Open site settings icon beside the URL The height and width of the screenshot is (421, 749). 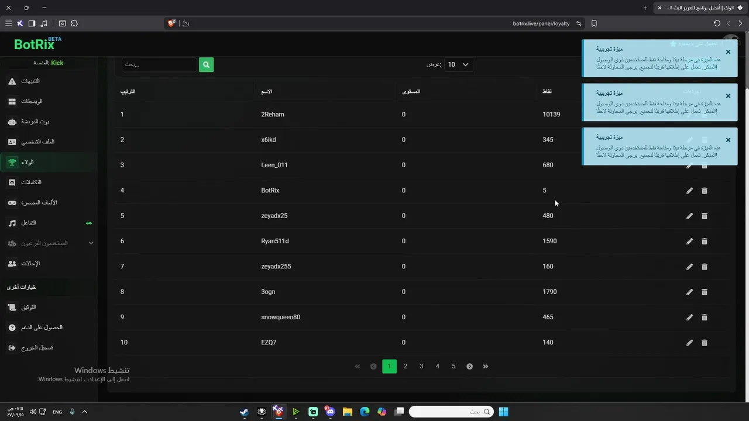tap(579, 23)
